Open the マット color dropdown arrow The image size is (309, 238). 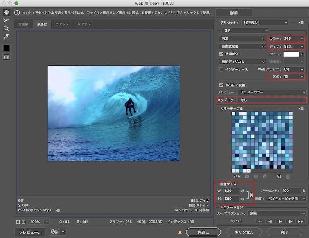[x=302, y=54]
